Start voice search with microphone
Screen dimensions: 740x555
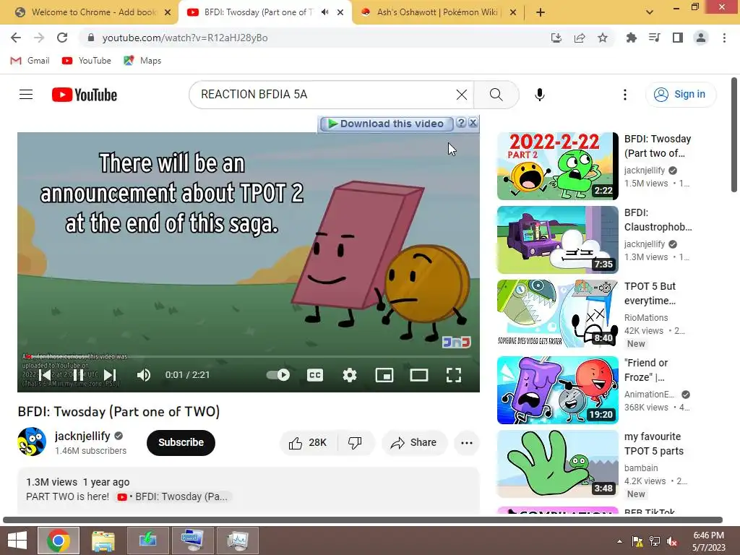point(539,95)
